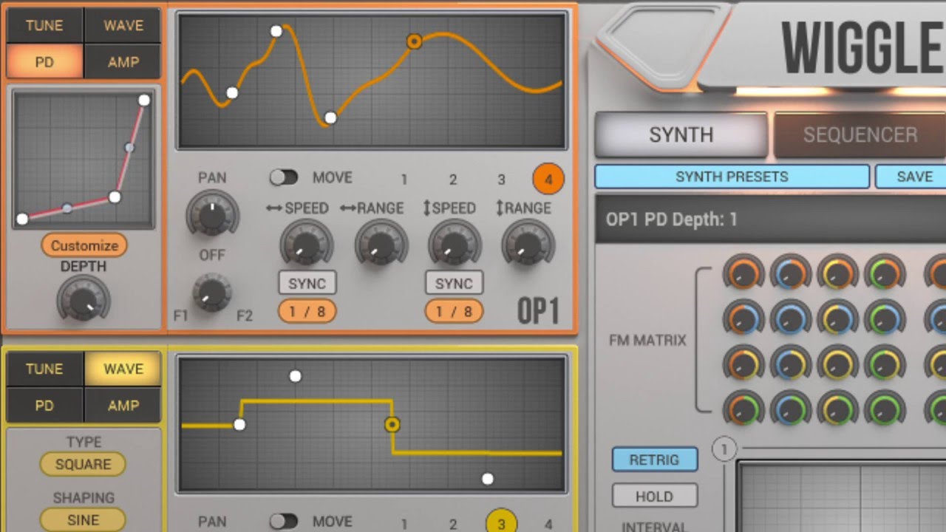This screenshot has height=532, width=946.
Task: Toggle SYNC under vertical SPEED
Action: (454, 283)
